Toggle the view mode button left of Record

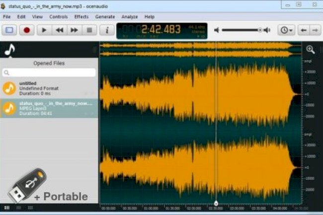pos(9,30)
